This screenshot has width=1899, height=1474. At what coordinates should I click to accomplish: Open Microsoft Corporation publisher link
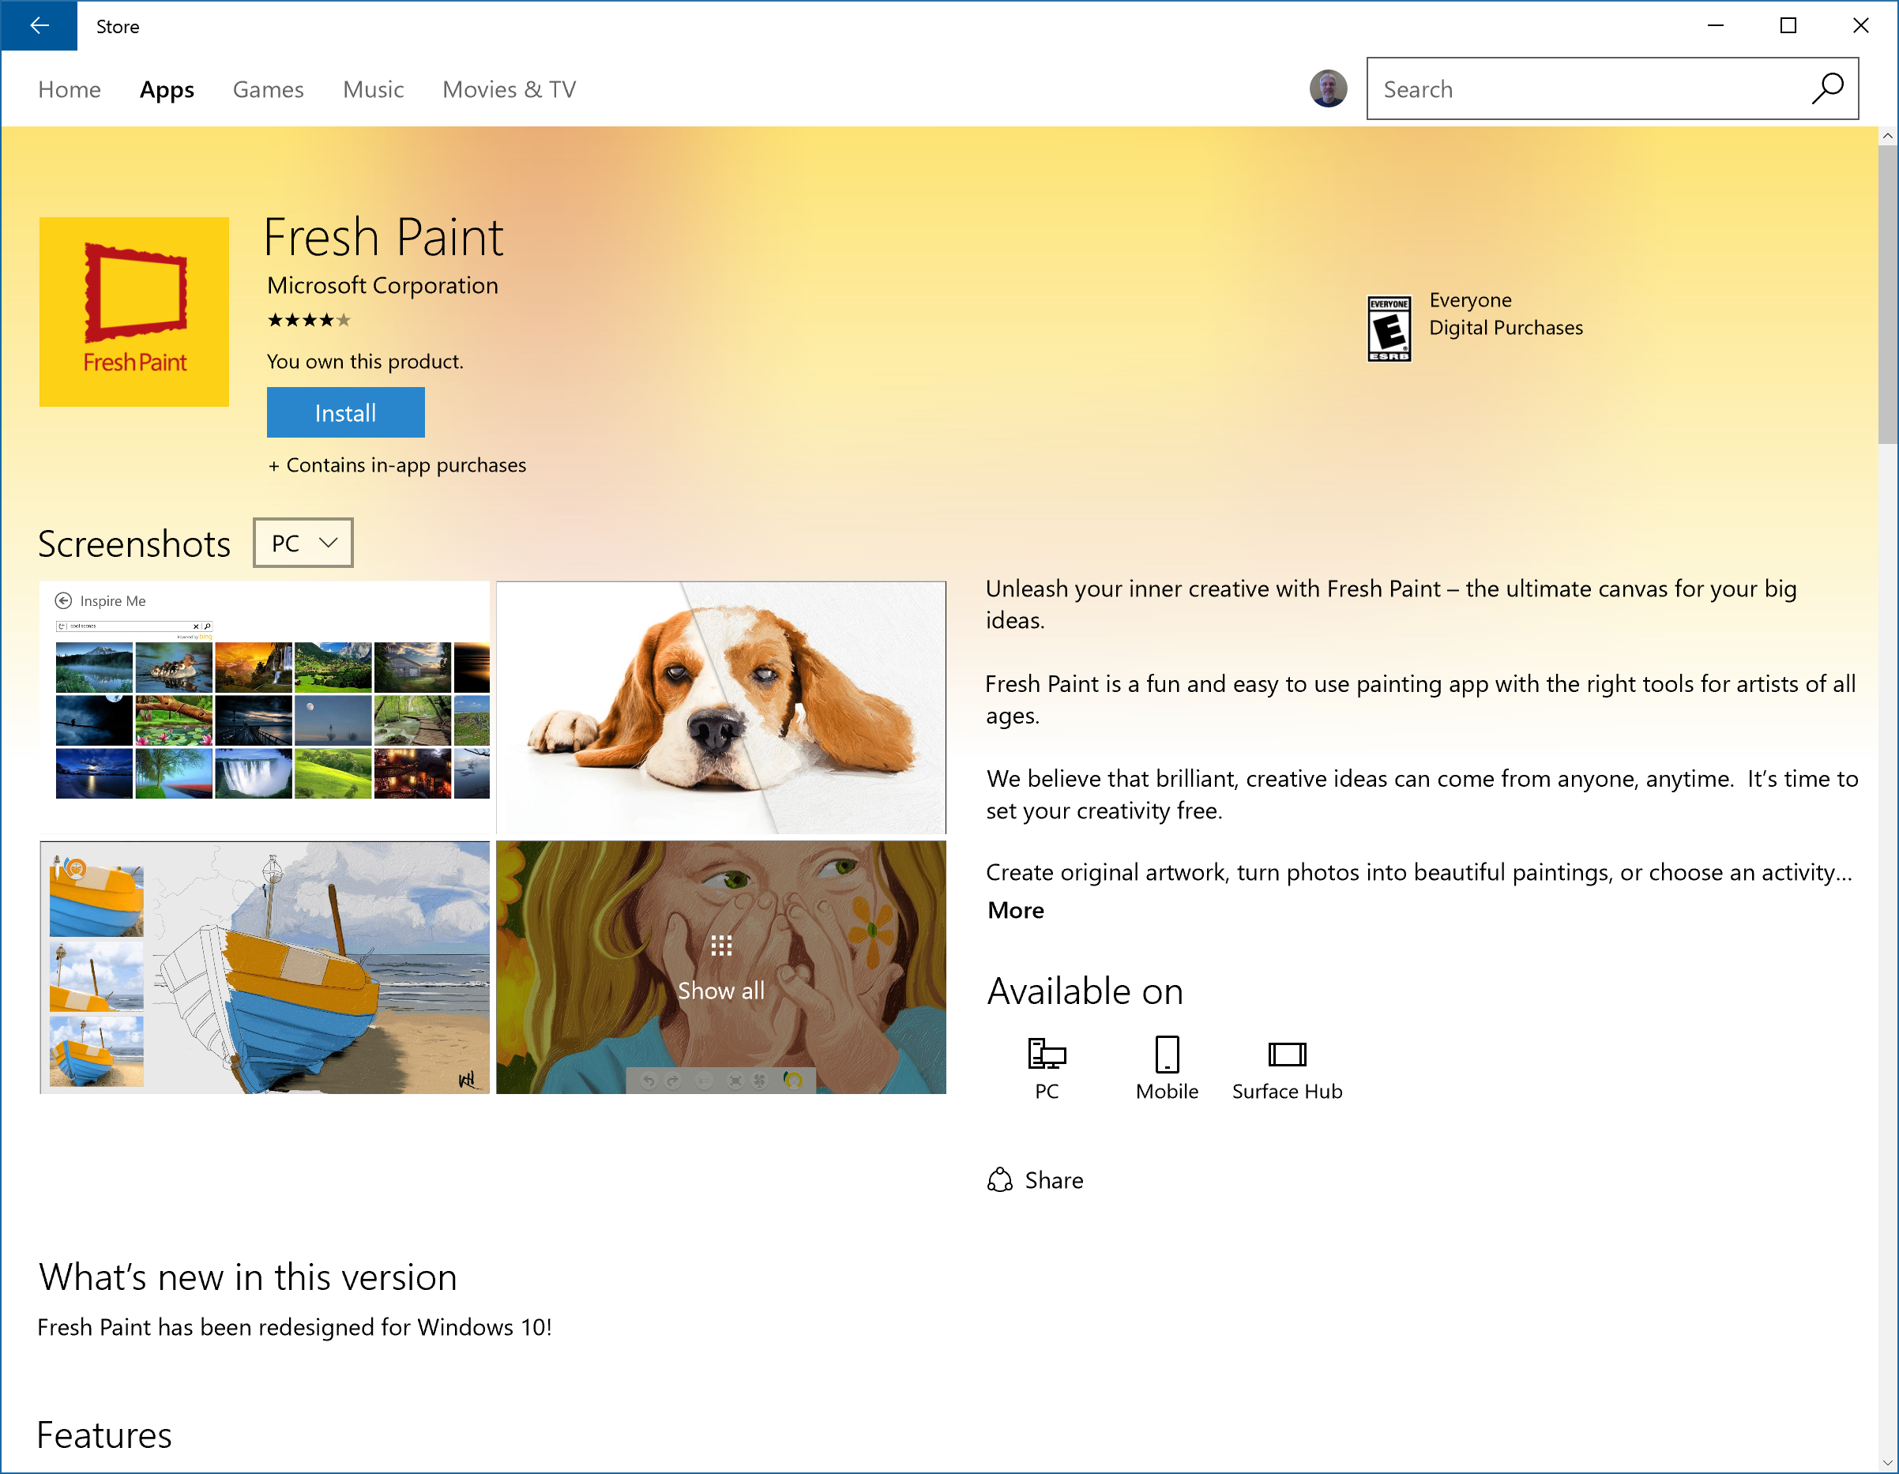[382, 285]
